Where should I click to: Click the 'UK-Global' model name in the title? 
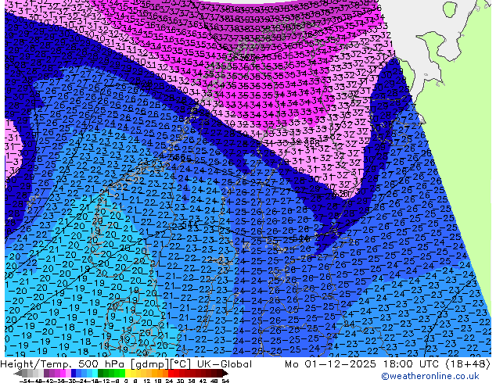coord(225,364)
